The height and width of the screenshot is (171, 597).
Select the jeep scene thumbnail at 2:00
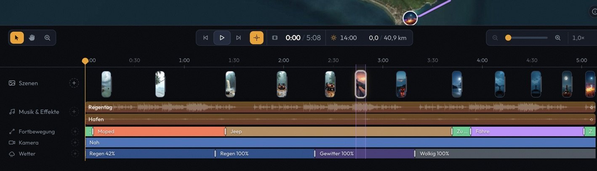[282, 84]
